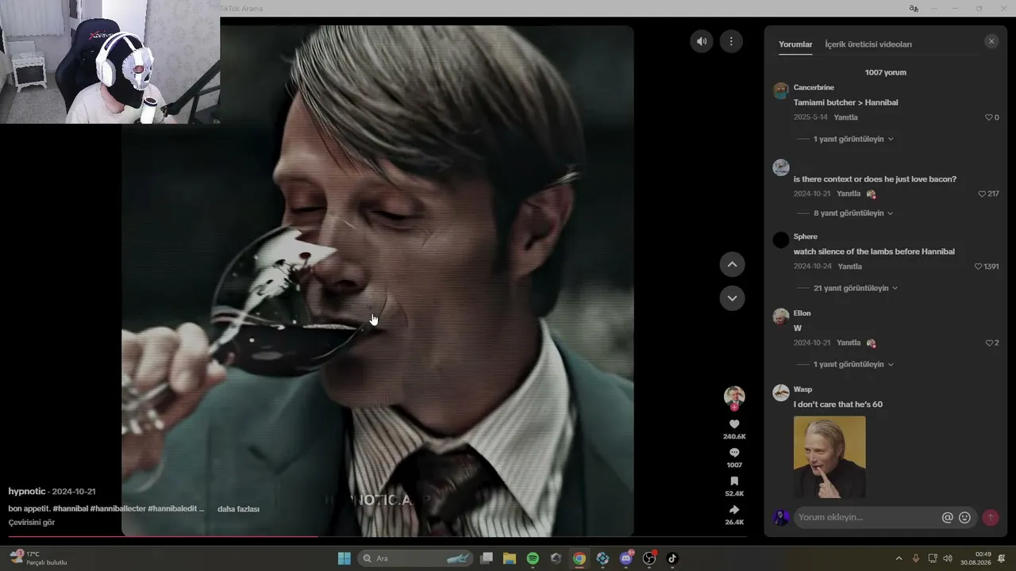Share the video with arrow icon
Image resolution: width=1016 pixels, height=571 pixels.
click(x=734, y=510)
